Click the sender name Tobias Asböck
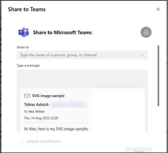 36,104
